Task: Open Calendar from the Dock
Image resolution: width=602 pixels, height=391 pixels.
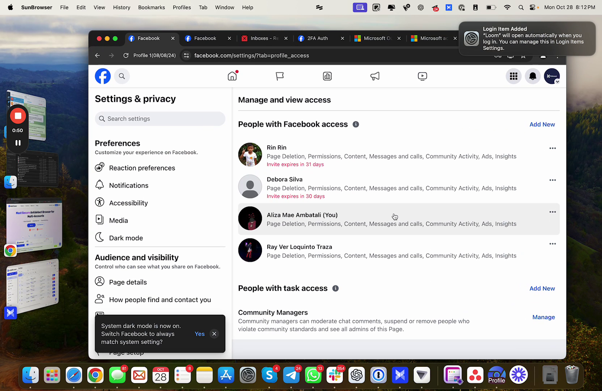Action: (x=161, y=375)
